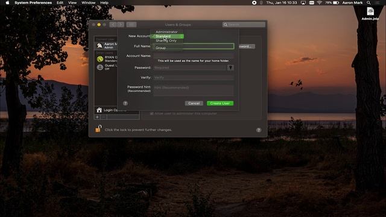Viewport: 386px width, 217px height.
Task: Focus the Password field
Action: 189,68
